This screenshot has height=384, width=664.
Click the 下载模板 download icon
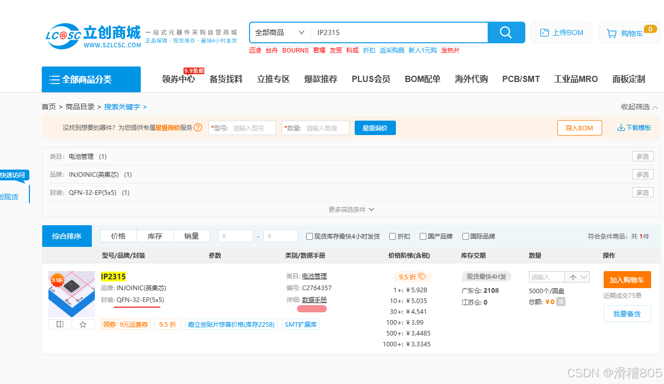pyautogui.click(x=621, y=128)
